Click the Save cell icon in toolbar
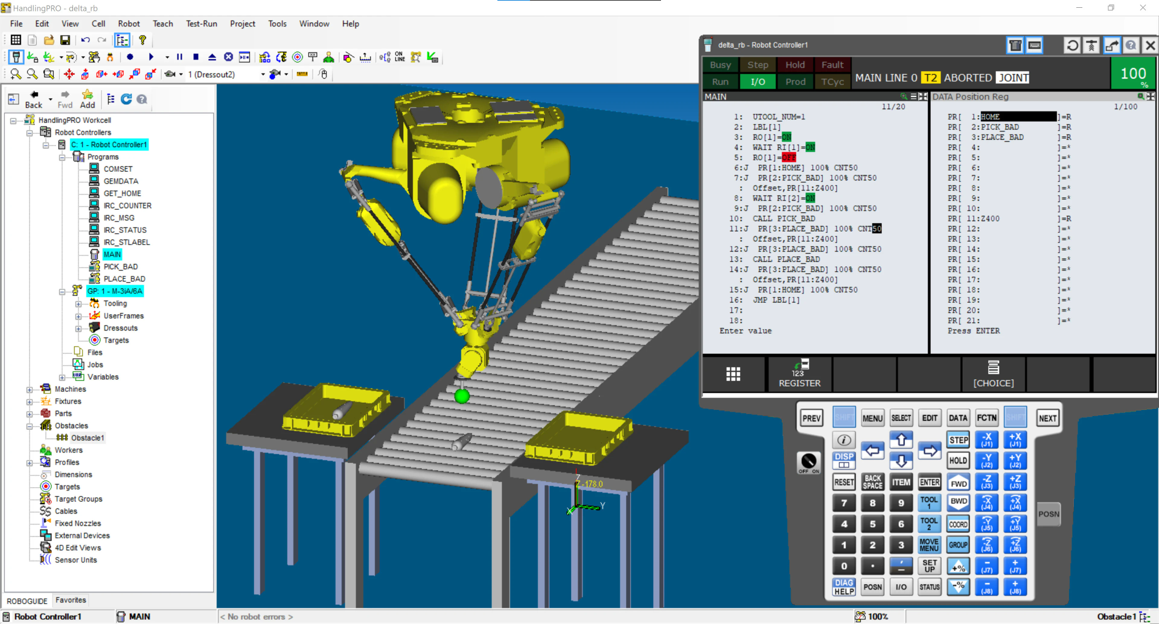The width and height of the screenshot is (1159, 624). pyautogui.click(x=65, y=40)
